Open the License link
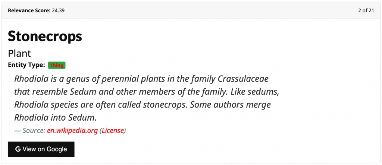 coord(113,131)
